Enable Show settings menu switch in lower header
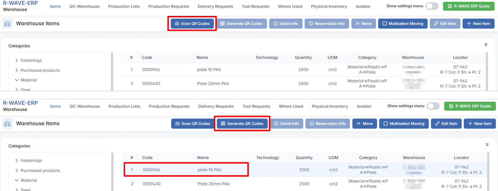This screenshot has width=498, height=191. tap(433, 106)
